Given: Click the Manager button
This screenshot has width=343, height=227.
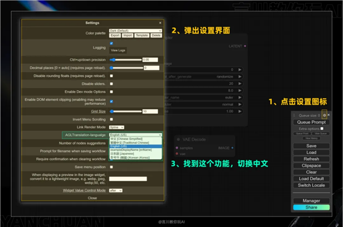Looking at the screenshot, I should pos(311,200).
